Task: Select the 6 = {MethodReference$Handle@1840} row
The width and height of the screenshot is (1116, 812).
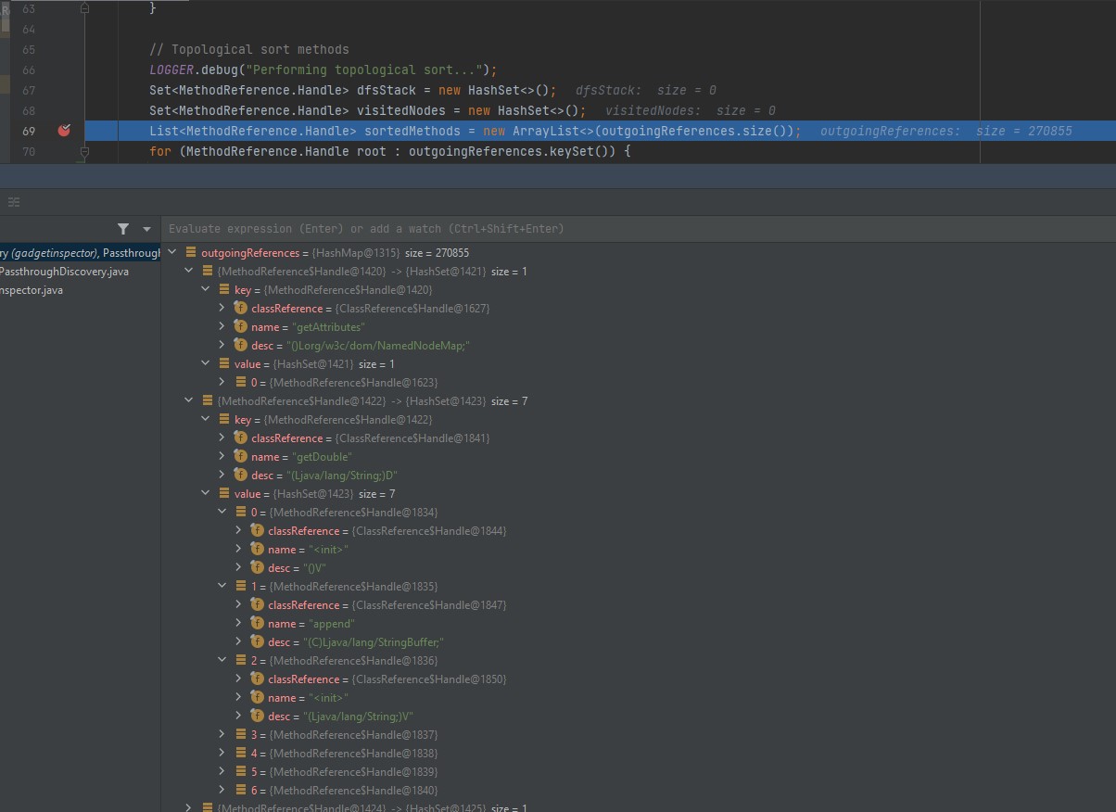Action: (639, 790)
